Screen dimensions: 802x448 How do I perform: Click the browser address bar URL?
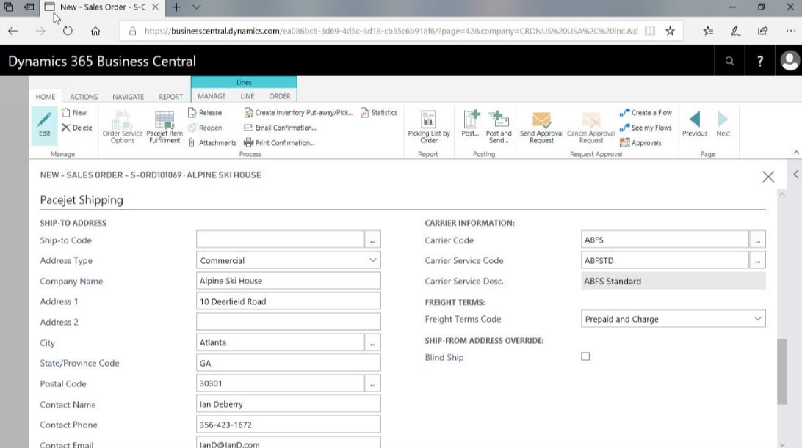(x=391, y=31)
